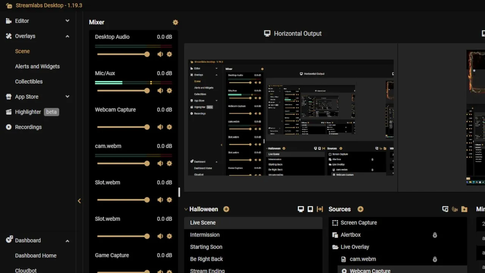
Task: Collapse the left sidebar arrow
Action: [79, 201]
